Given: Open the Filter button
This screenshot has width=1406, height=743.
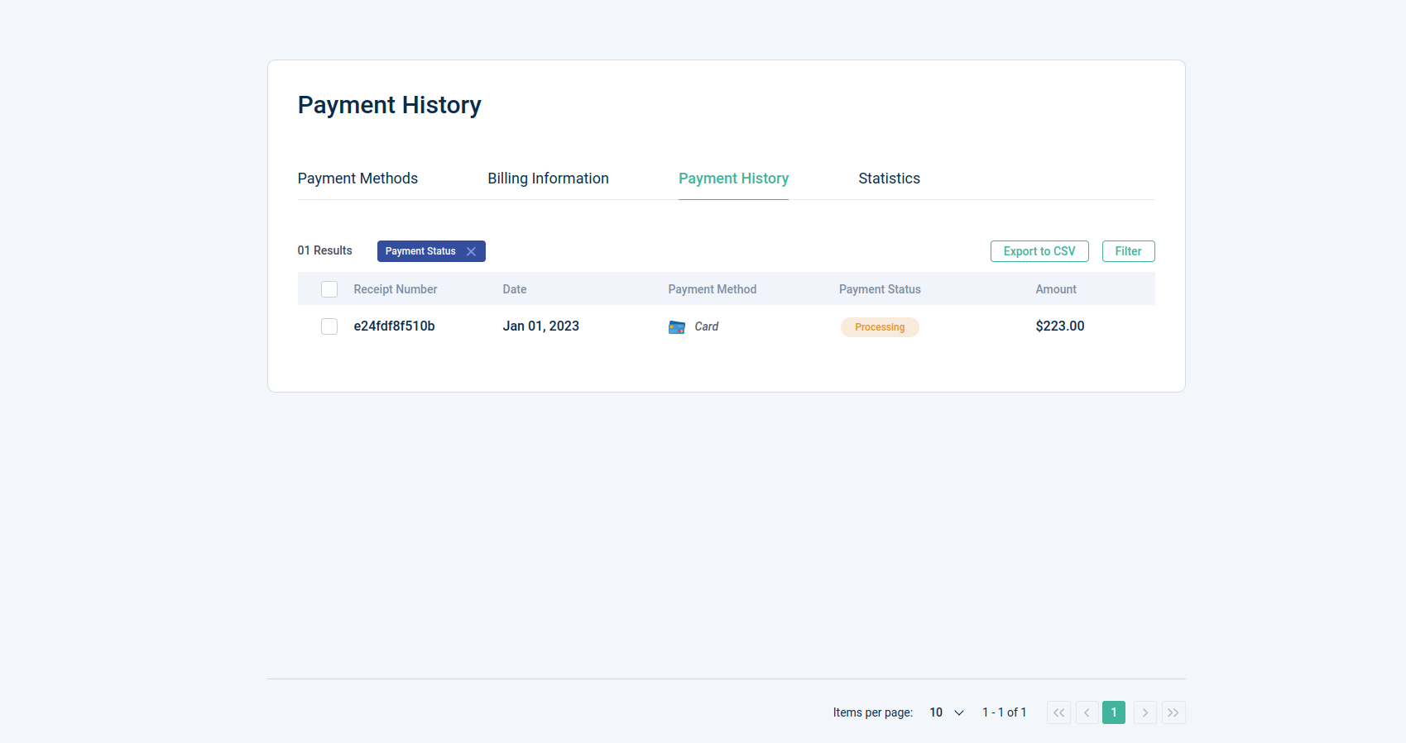Looking at the screenshot, I should point(1128,251).
